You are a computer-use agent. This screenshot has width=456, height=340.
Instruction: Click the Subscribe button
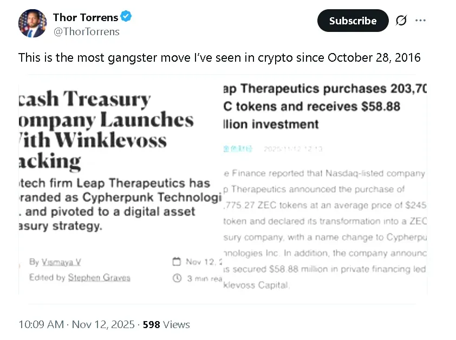click(x=353, y=21)
